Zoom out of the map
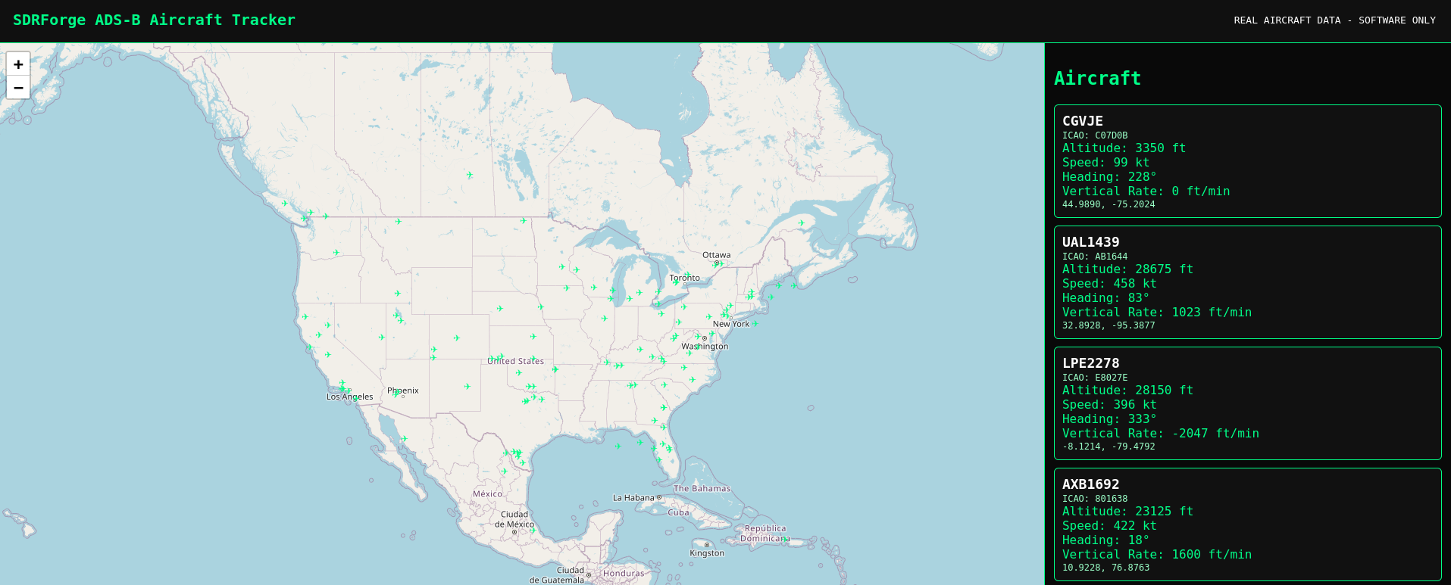This screenshot has width=1451, height=585. (x=18, y=88)
